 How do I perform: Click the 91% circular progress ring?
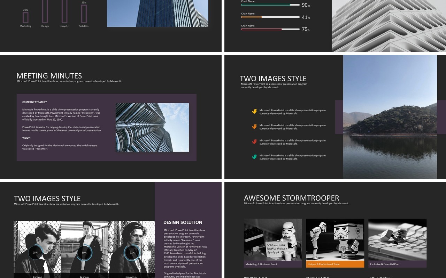(x=132, y=253)
